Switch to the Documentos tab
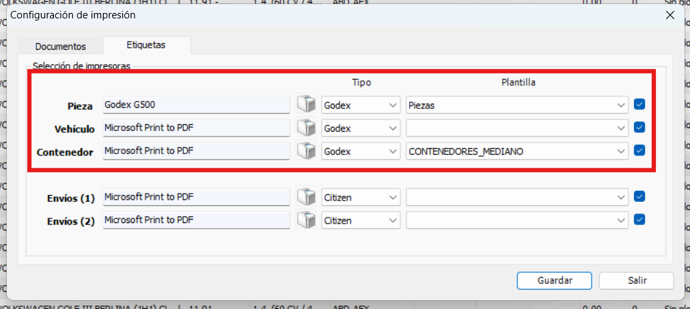690x309 pixels. coord(61,46)
